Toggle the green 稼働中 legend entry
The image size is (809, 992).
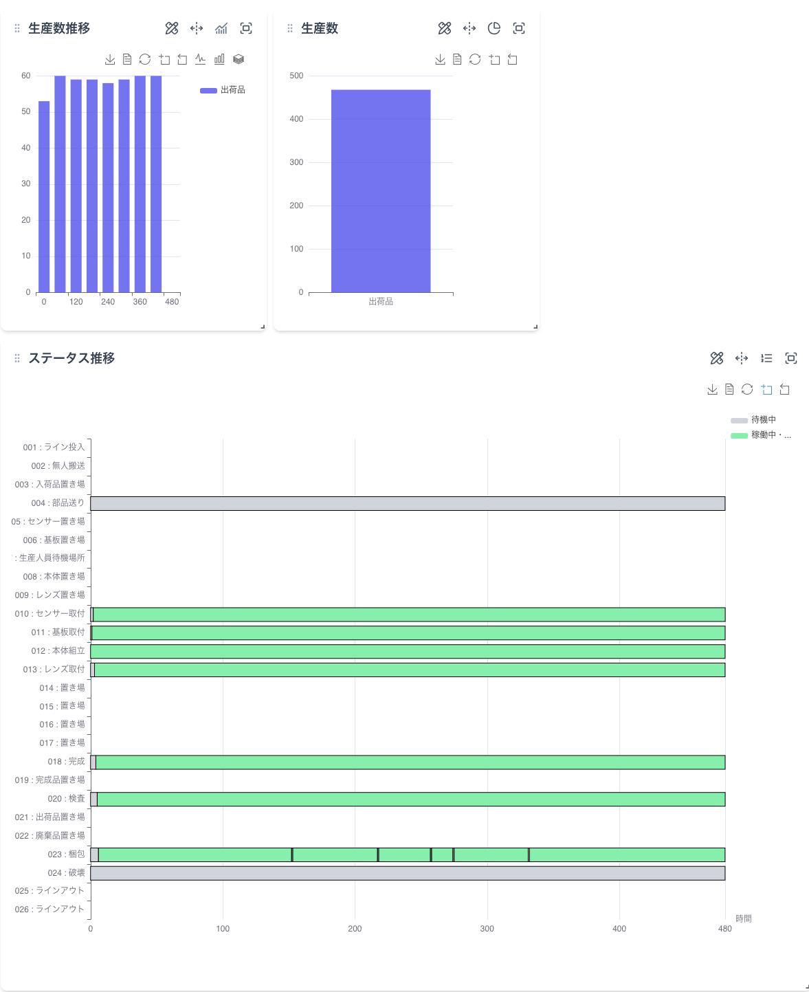[x=760, y=435]
